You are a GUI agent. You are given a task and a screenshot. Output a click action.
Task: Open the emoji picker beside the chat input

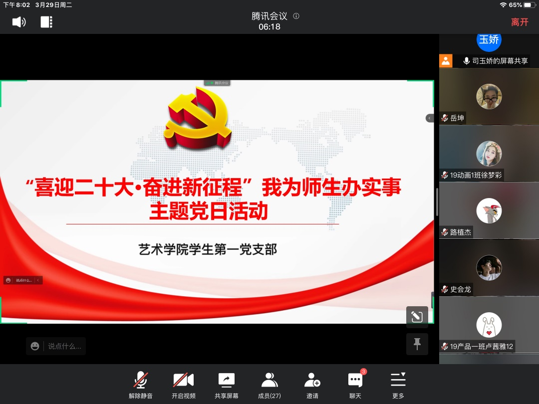pyautogui.click(x=35, y=346)
